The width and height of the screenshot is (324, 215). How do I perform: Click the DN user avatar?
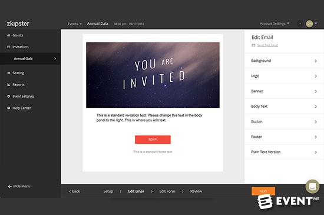click(309, 24)
